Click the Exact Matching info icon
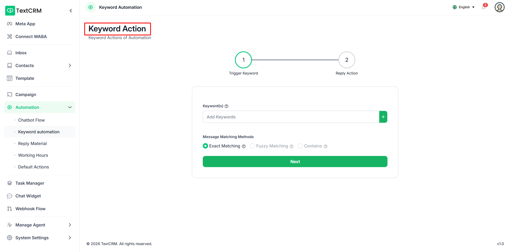Viewport: 510px width, 252px height. (x=244, y=146)
